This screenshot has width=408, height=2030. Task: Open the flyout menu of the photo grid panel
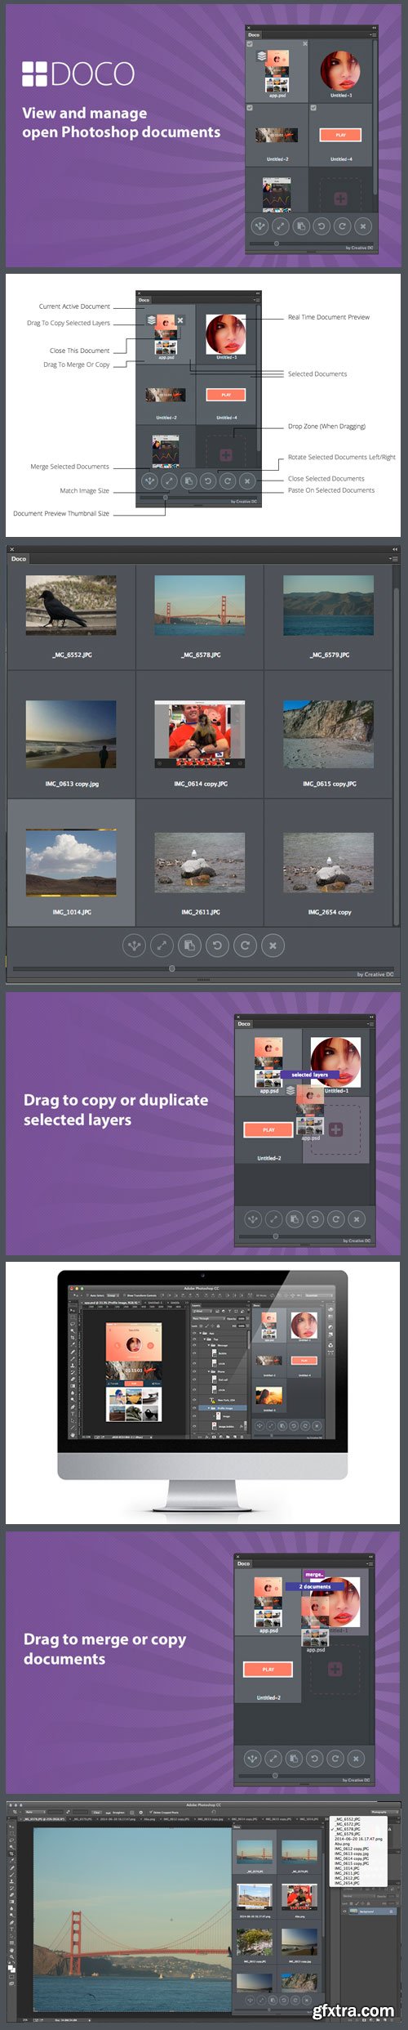coord(393,559)
